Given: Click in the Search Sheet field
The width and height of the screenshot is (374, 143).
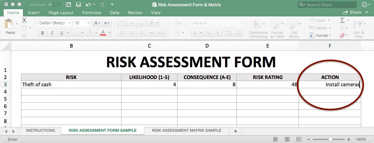Looking at the screenshot, I should (327, 5).
